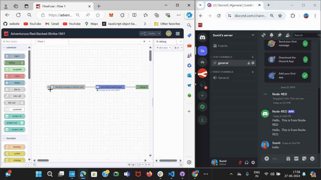Send a gift from Discord message box
The width and height of the screenshot is (321, 180).
[288, 158]
